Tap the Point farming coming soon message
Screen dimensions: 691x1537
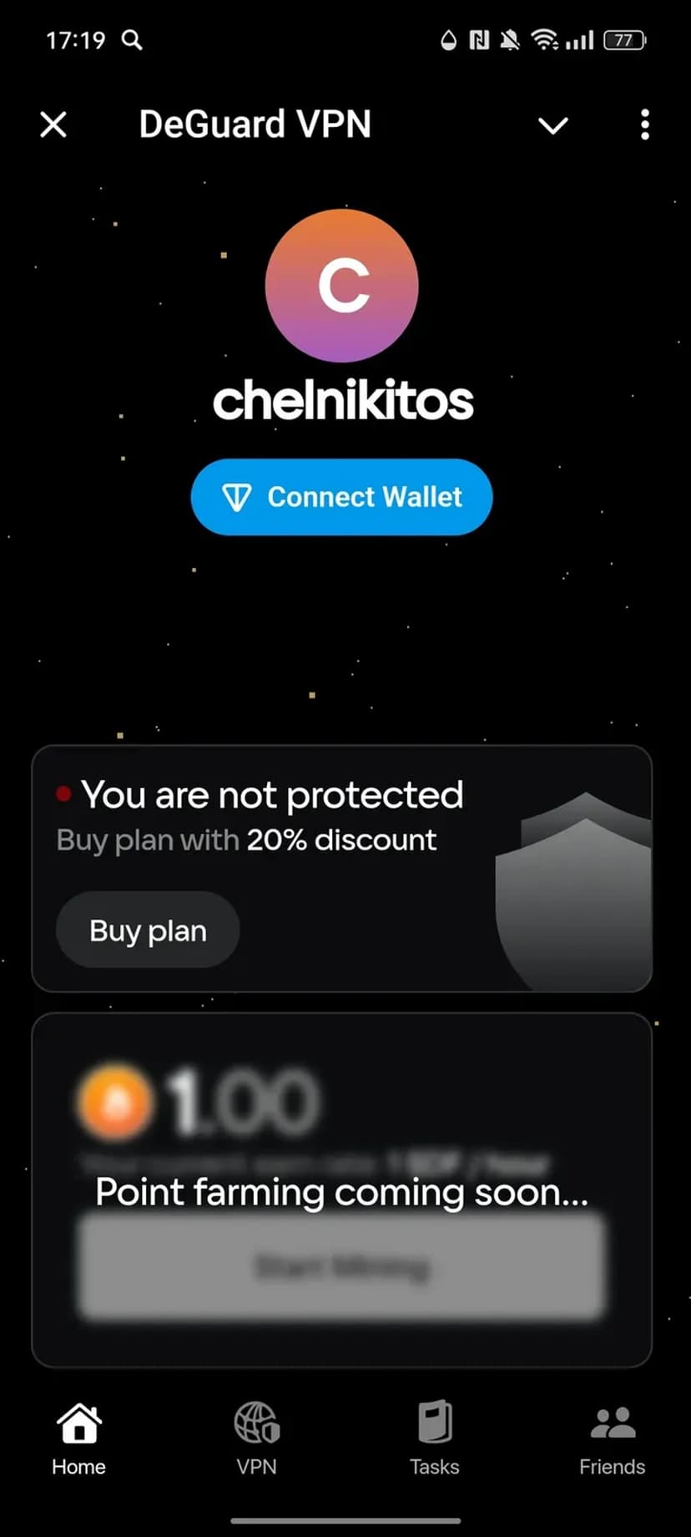point(341,1192)
